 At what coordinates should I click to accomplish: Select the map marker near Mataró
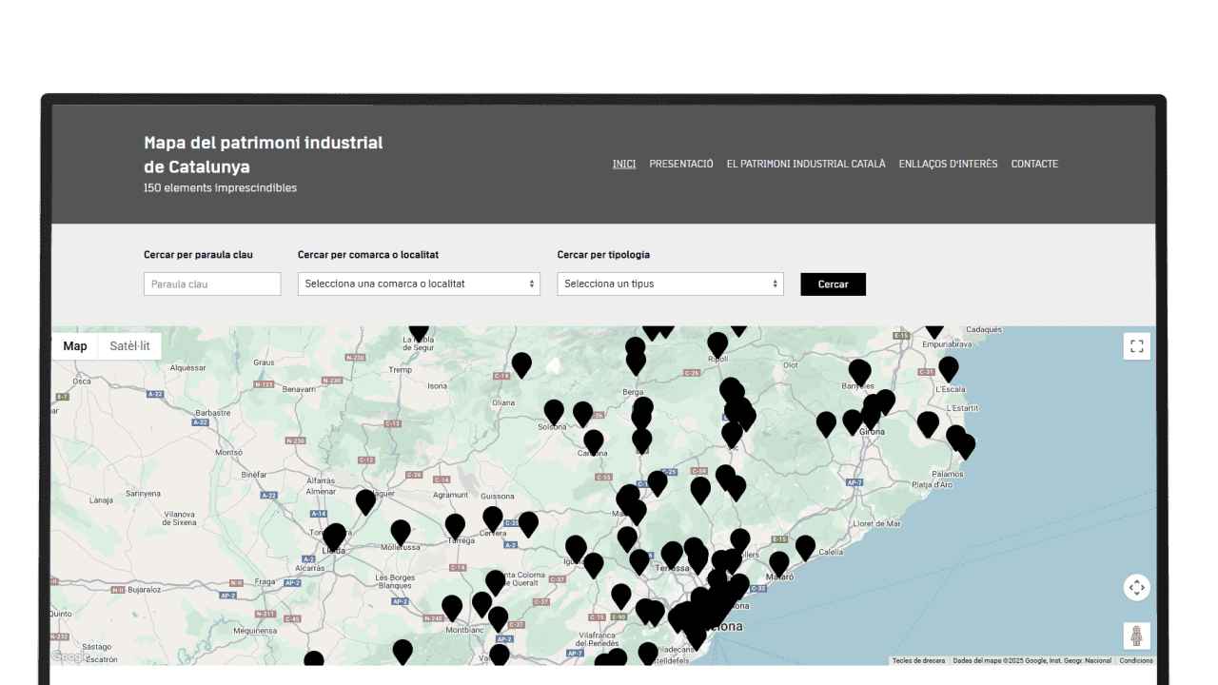pyautogui.click(x=779, y=563)
